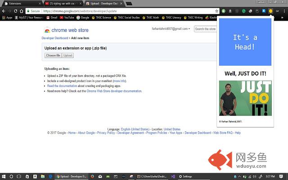Open the Windows Start button

(x=3, y=176)
